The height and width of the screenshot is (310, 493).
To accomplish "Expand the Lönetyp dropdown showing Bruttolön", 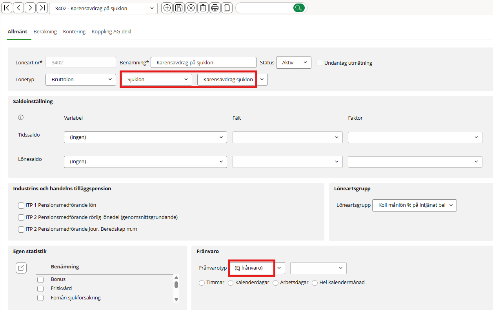I will coord(80,80).
